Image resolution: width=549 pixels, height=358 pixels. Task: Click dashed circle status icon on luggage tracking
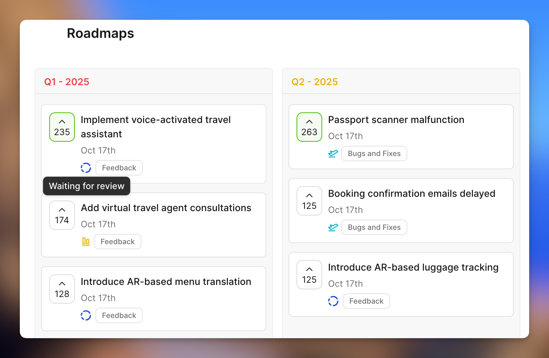(333, 301)
